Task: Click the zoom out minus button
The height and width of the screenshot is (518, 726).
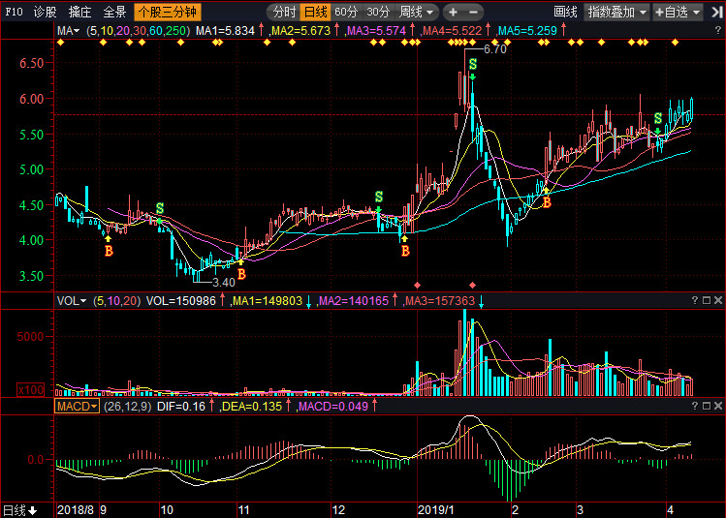Action: tap(475, 13)
